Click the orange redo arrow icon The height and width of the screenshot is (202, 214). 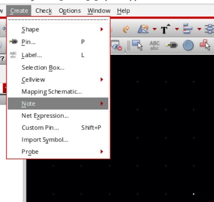click(126, 29)
